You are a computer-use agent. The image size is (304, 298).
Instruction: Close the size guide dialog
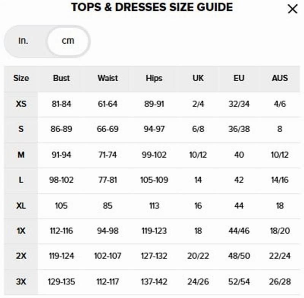pos(292,9)
